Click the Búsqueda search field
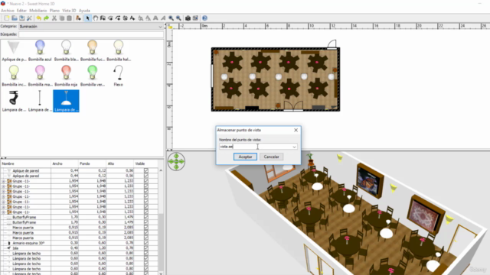Image resolution: width=490 pixels, height=275 pixels. pos(90,34)
